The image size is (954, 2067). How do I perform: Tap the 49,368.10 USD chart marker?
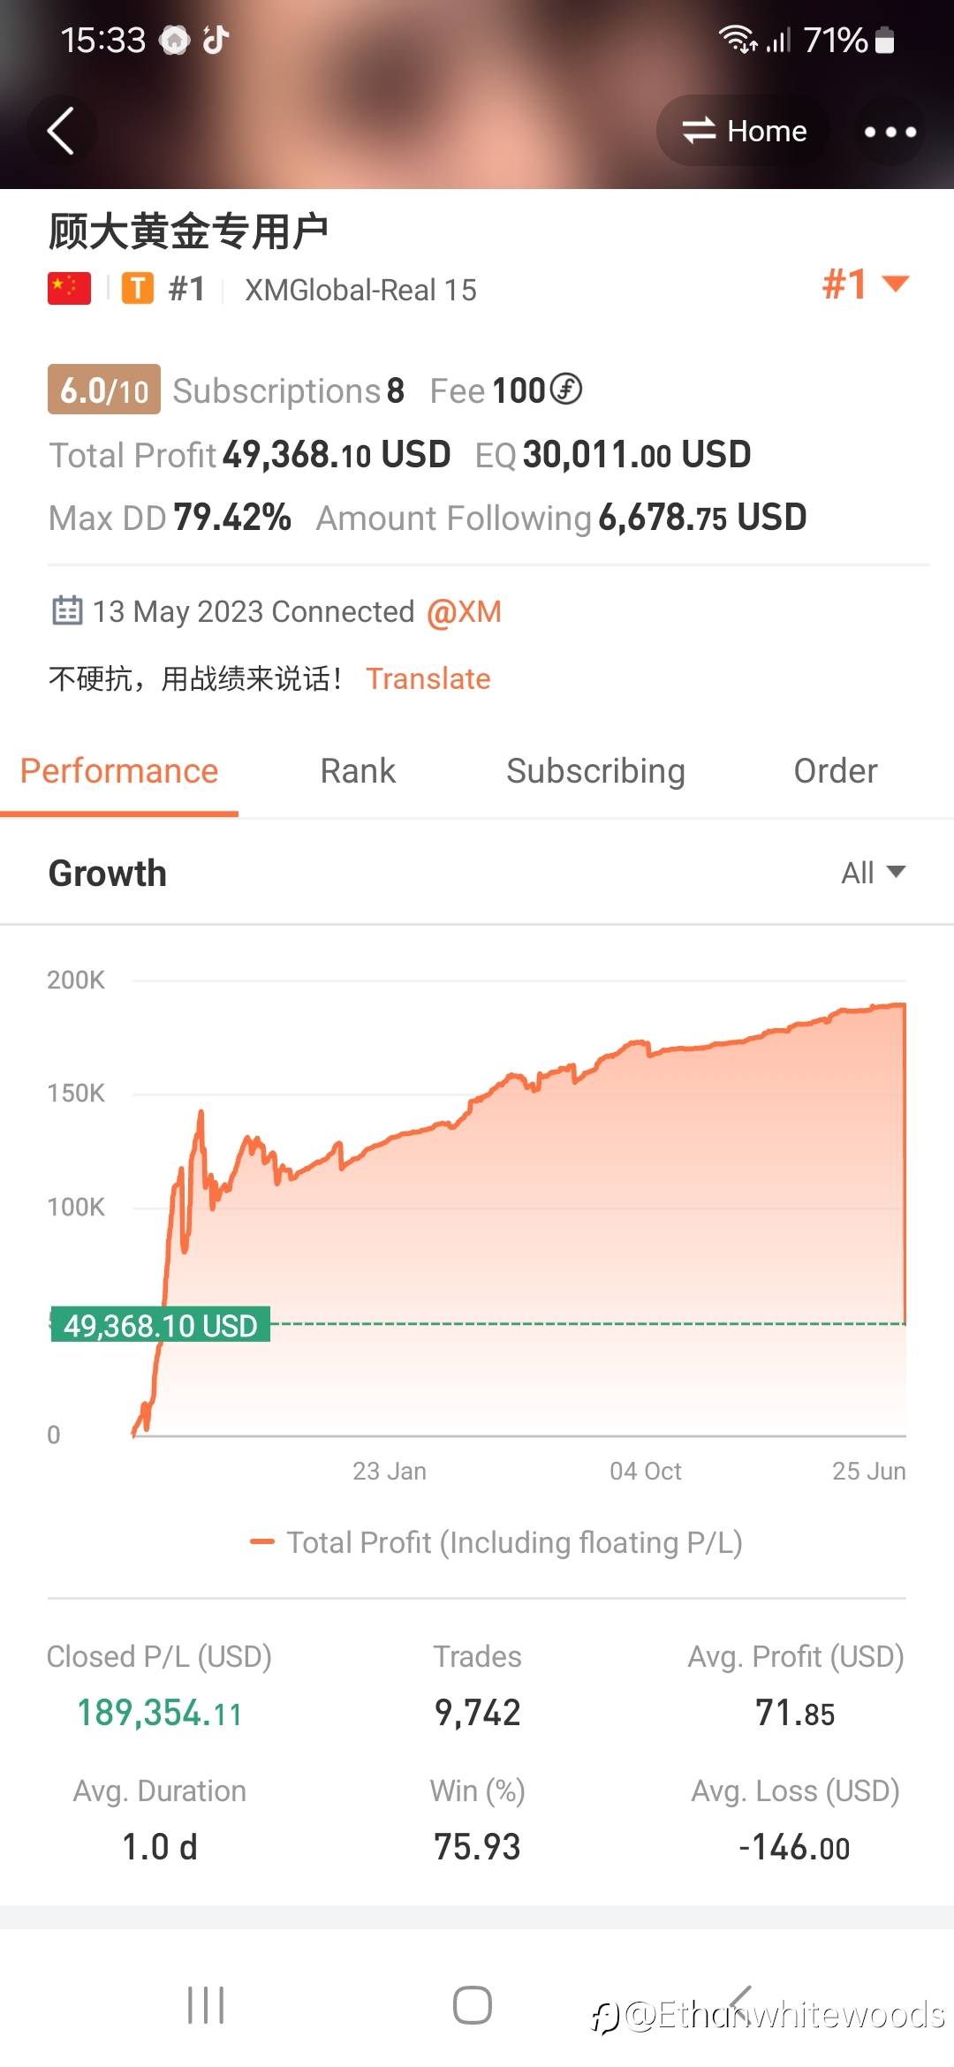point(160,1325)
